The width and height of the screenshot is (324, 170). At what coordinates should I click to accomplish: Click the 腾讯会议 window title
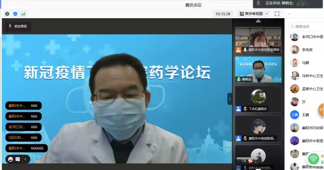(193, 5)
